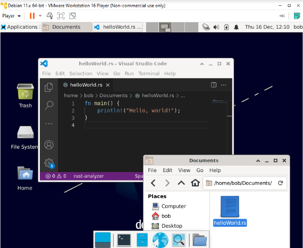The image size is (303, 248).
Task: Expand additional activity bar views ellipsis
Action: click(49, 124)
